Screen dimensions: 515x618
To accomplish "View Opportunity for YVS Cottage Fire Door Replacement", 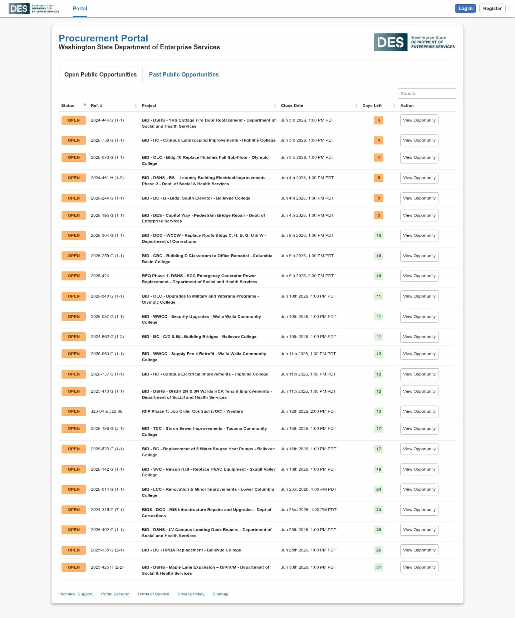I will (x=419, y=120).
